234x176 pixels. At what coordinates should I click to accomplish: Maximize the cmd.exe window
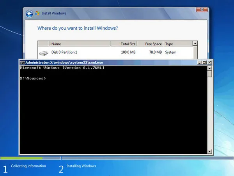pyautogui.click(x=204, y=63)
